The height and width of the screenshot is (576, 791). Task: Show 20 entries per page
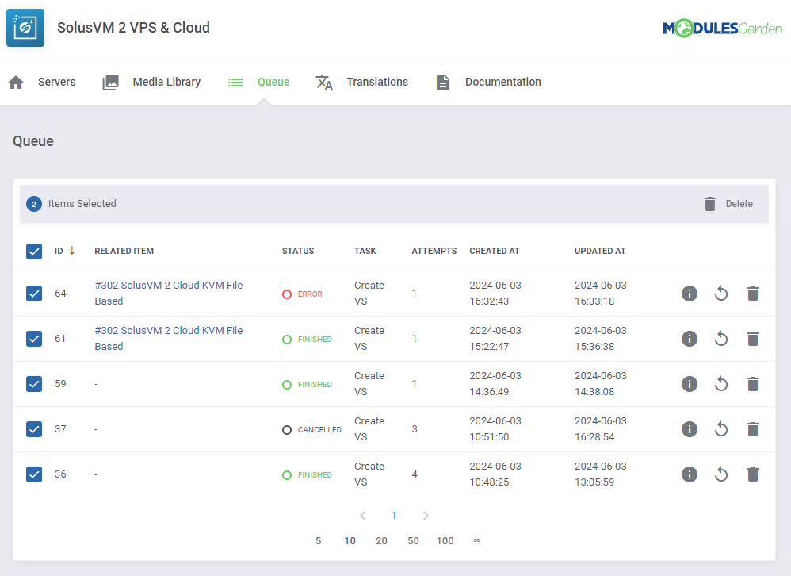click(x=381, y=540)
